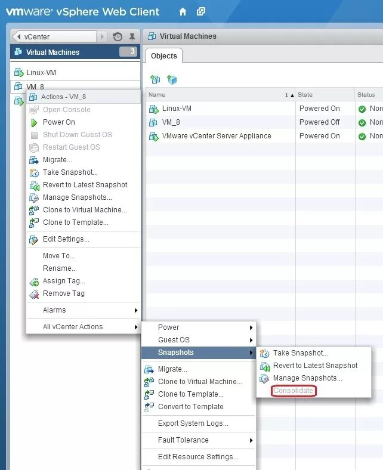This screenshot has height=470, width=383.
Task: Open navigation history clock icon
Action: pyautogui.click(x=118, y=36)
